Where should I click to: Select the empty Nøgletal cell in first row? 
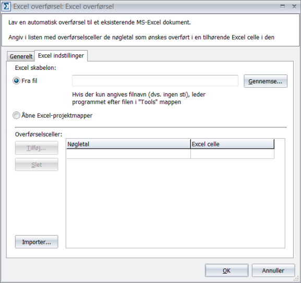tap(128, 154)
